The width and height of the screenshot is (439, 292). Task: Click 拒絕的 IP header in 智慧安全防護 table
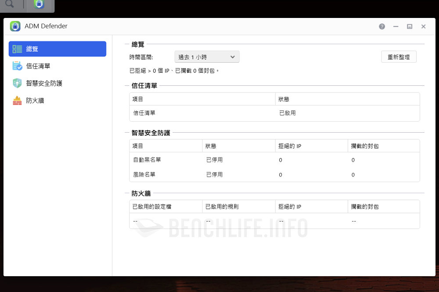click(290, 146)
